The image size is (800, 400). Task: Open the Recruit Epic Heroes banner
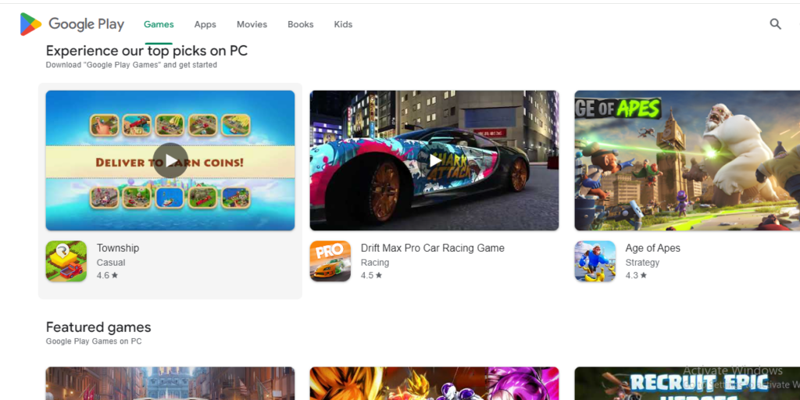[x=687, y=384]
